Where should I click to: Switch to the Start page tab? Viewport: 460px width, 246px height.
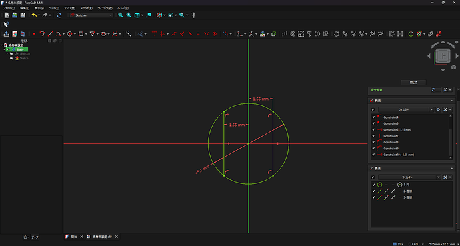pos(74,237)
